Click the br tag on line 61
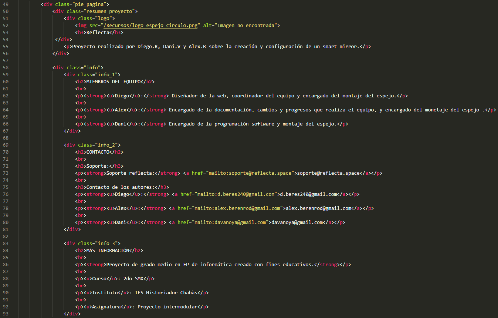Image resolution: width=498 pixels, height=318 pixels. coord(81,89)
